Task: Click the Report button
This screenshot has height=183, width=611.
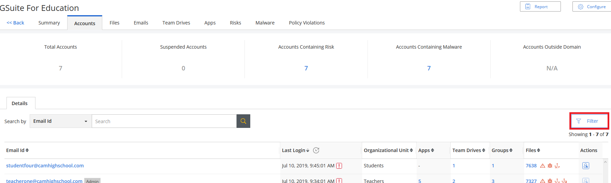Action: tap(540, 6)
